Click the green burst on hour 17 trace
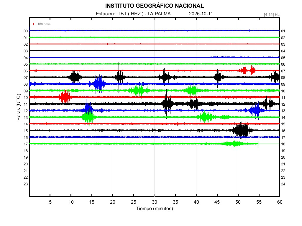The width and height of the screenshot is (302, 226). point(234,144)
